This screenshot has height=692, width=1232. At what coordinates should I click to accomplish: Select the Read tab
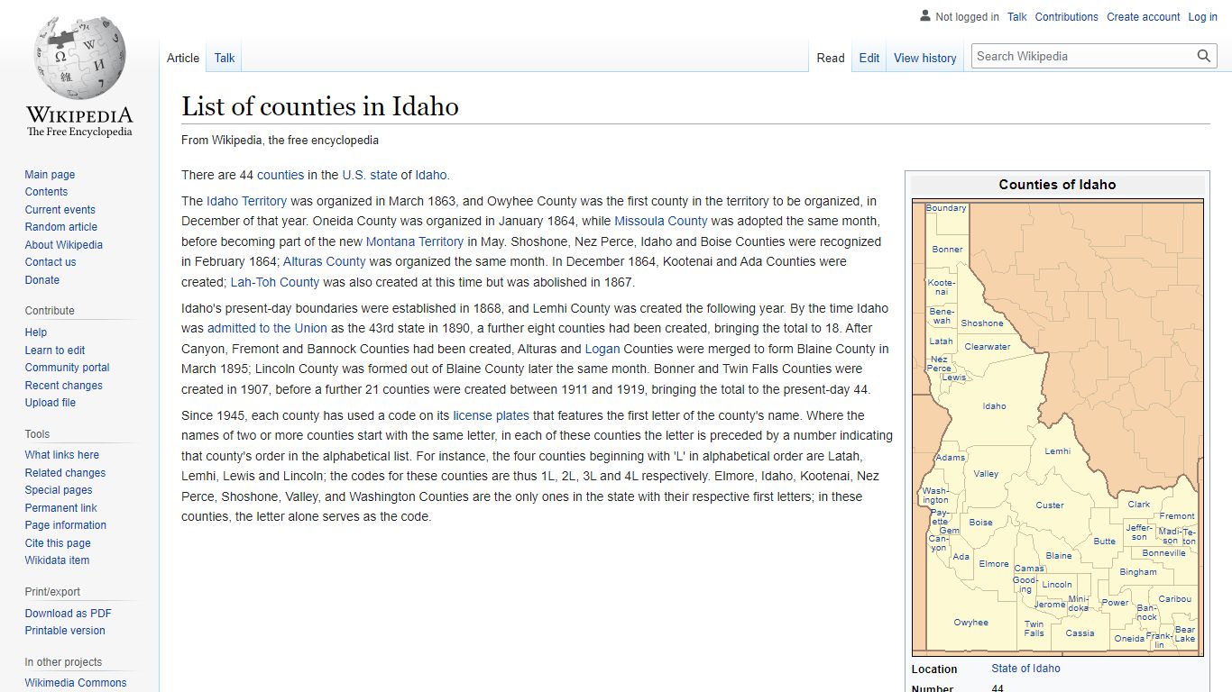(x=831, y=58)
